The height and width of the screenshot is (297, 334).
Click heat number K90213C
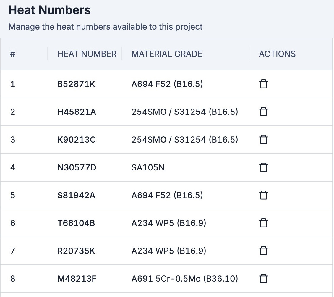pyautogui.click(x=77, y=140)
